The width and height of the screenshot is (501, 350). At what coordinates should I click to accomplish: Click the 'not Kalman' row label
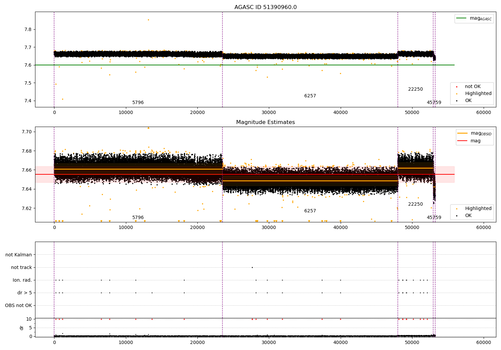coord(19,255)
